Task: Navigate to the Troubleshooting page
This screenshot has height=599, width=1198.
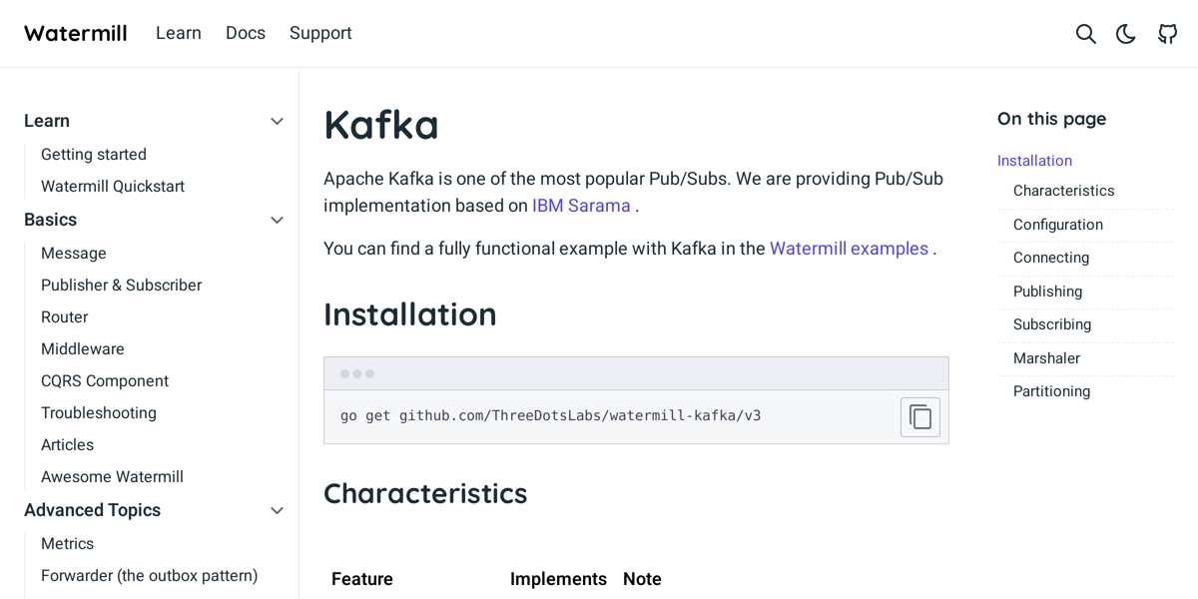Action: [98, 412]
